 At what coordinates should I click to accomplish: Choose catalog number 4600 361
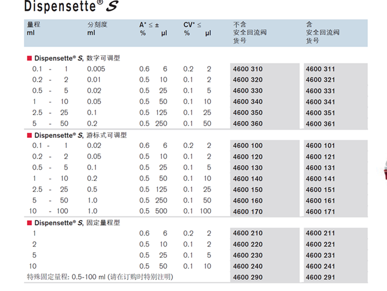point(321,124)
